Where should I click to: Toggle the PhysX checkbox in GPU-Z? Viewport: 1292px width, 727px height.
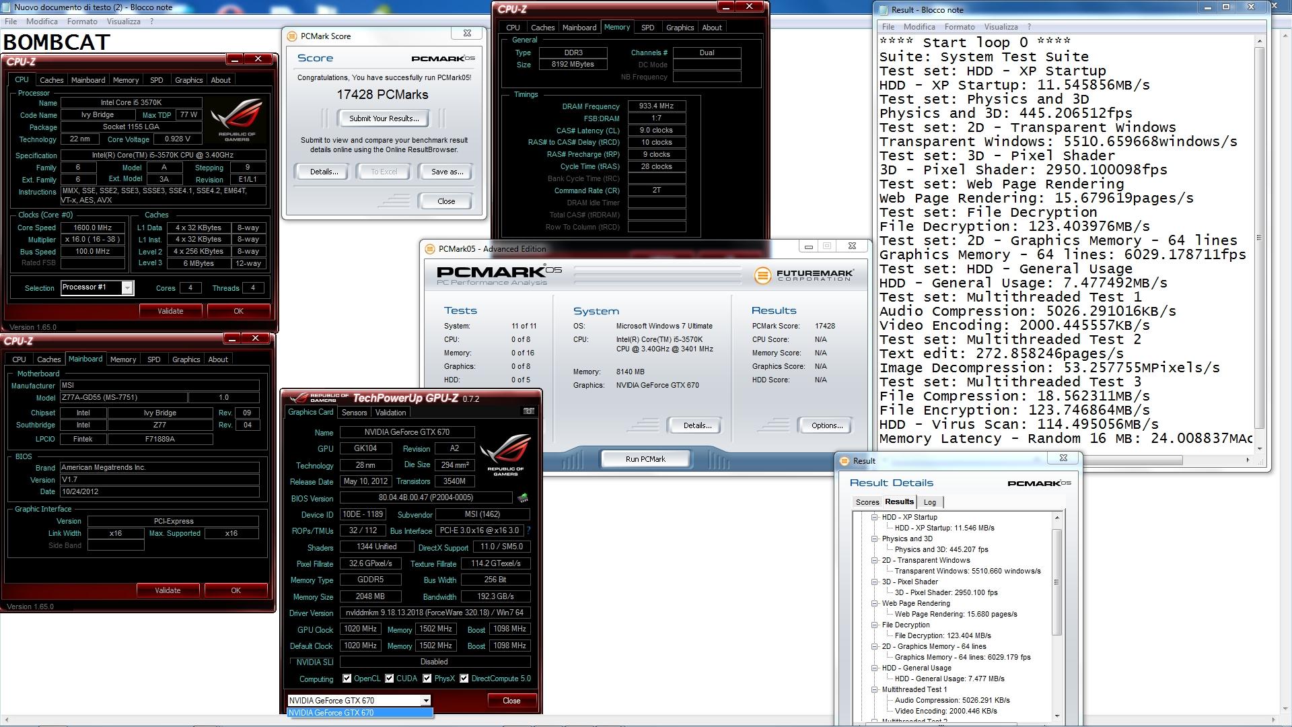coord(427,679)
